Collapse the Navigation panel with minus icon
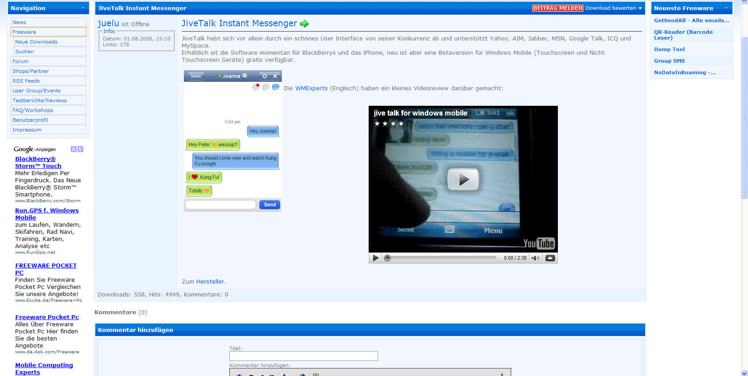This screenshot has width=748, height=376. [83, 8]
